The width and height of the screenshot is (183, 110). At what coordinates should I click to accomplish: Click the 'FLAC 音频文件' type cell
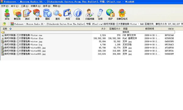(x=130, y=38)
